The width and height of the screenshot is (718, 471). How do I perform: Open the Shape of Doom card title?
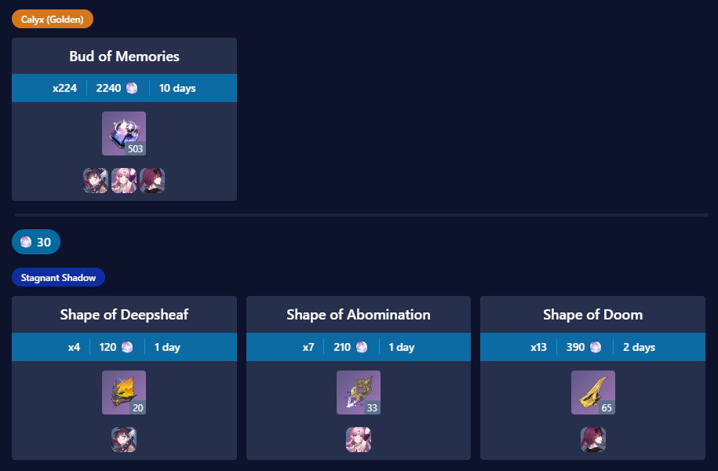pos(593,315)
